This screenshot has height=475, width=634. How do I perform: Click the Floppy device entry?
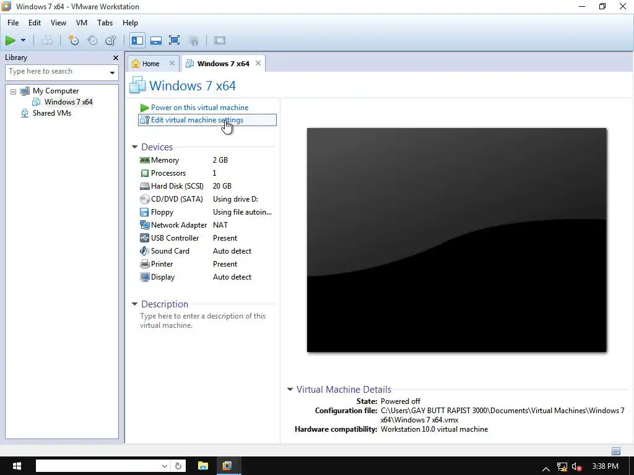pos(162,212)
